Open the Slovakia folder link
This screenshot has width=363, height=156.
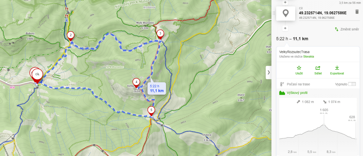[309, 56]
